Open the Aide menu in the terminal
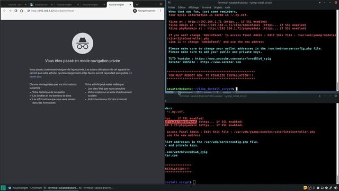 (x=227, y=7)
